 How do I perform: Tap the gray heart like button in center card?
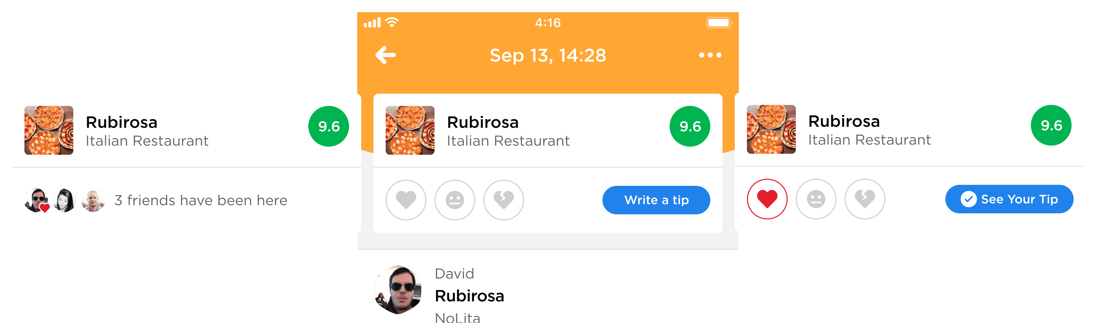(x=406, y=200)
